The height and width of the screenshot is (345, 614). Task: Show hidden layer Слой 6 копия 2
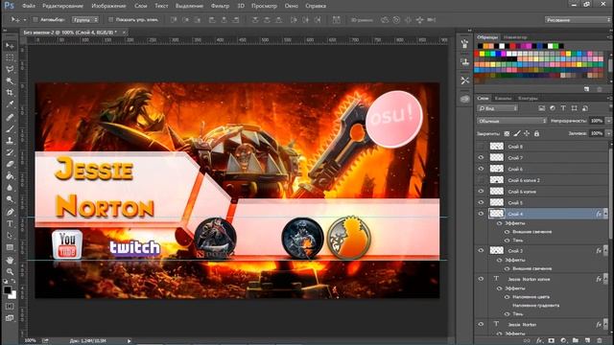coord(481,180)
